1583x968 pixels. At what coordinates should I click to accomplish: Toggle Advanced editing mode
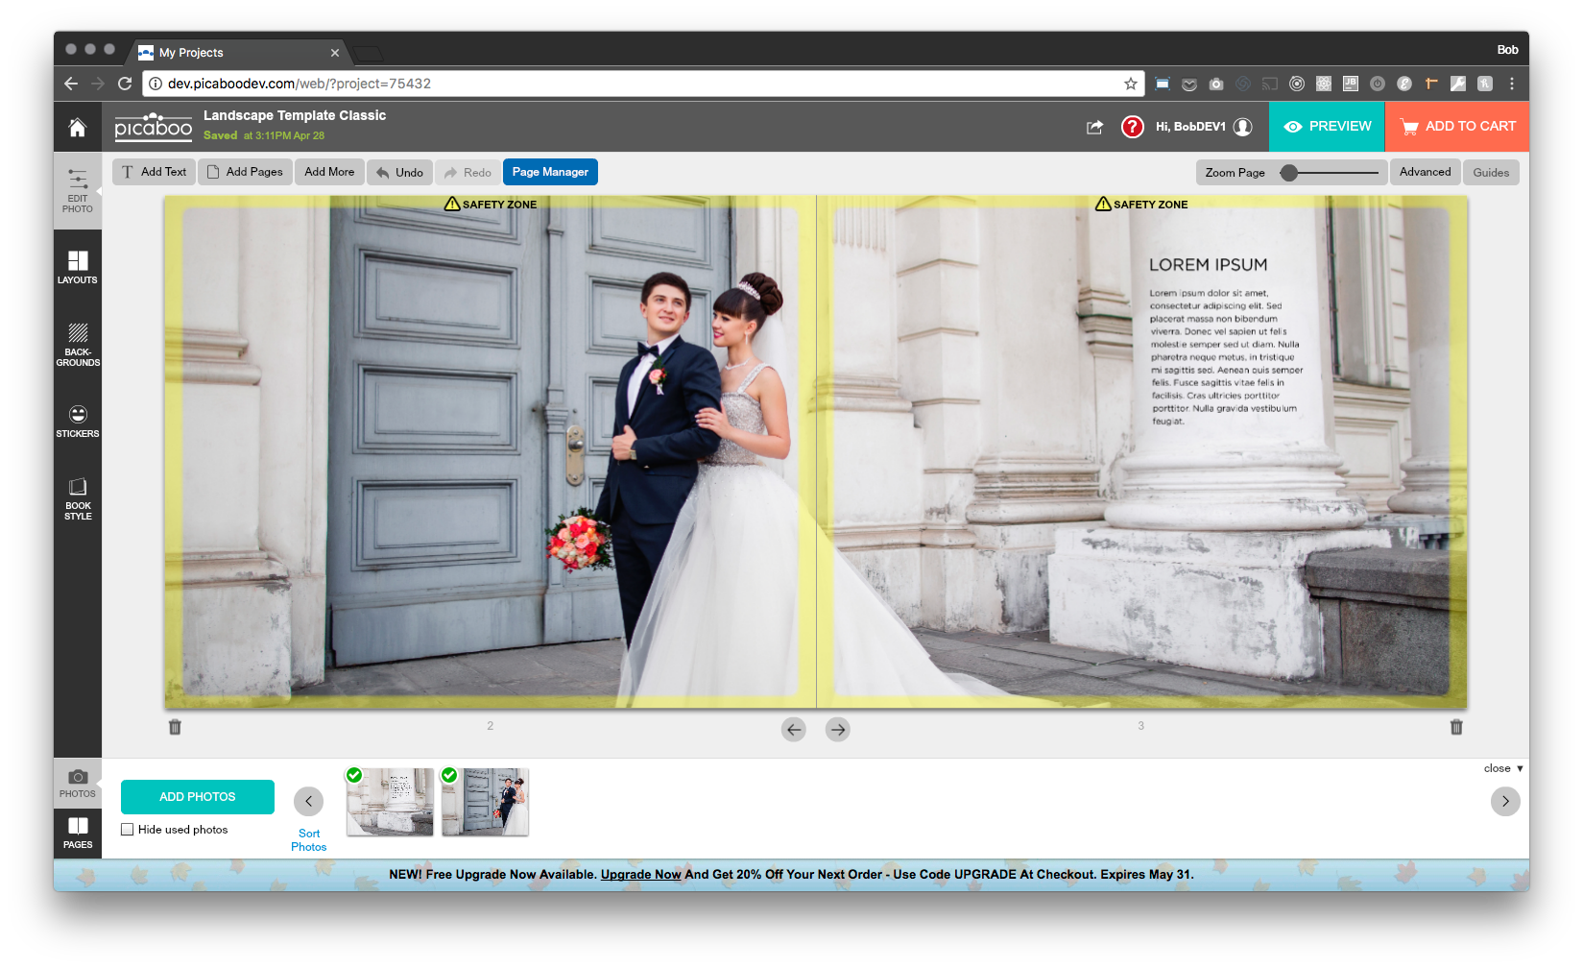pyautogui.click(x=1425, y=172)
